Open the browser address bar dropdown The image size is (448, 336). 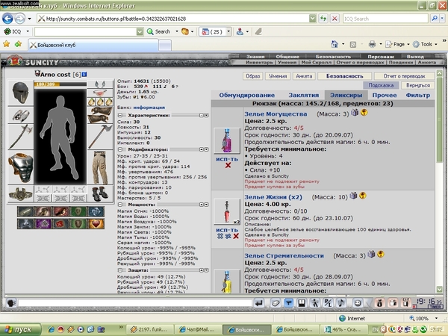[x=313, y=19]
